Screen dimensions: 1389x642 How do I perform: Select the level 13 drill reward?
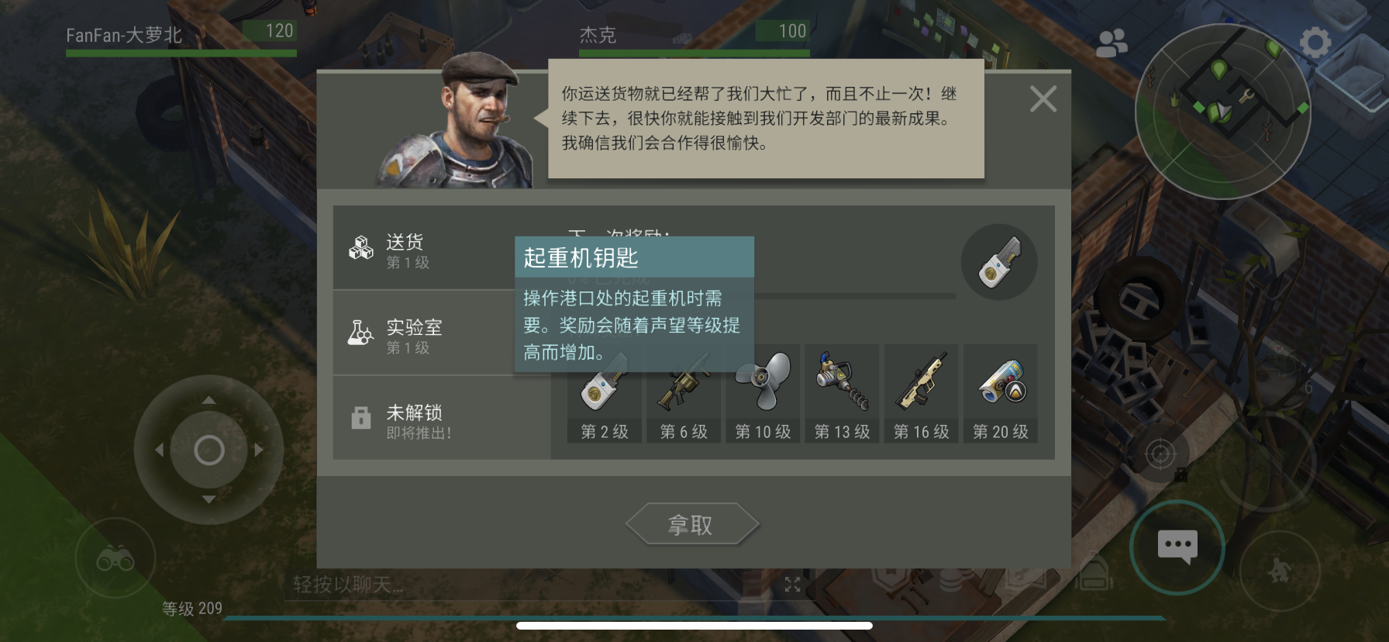point(842,394)
